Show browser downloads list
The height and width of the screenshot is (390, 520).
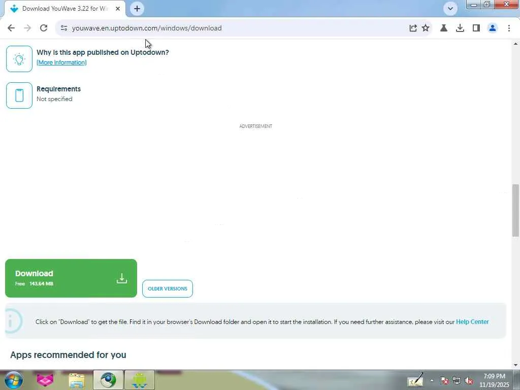point(460,28)
